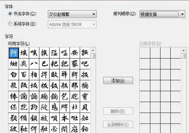Click the up arrow of 可用字符 scrollbar
Screen dimensions: 189x133
pos(93,50)
